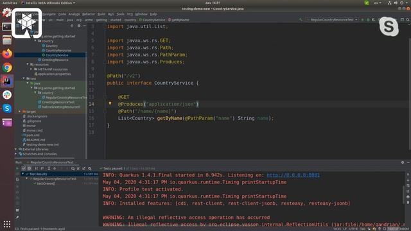Click LF line separator in status bar
Image resolution: width=411 pixels, height=231 pixels.
tap(345, 229)
